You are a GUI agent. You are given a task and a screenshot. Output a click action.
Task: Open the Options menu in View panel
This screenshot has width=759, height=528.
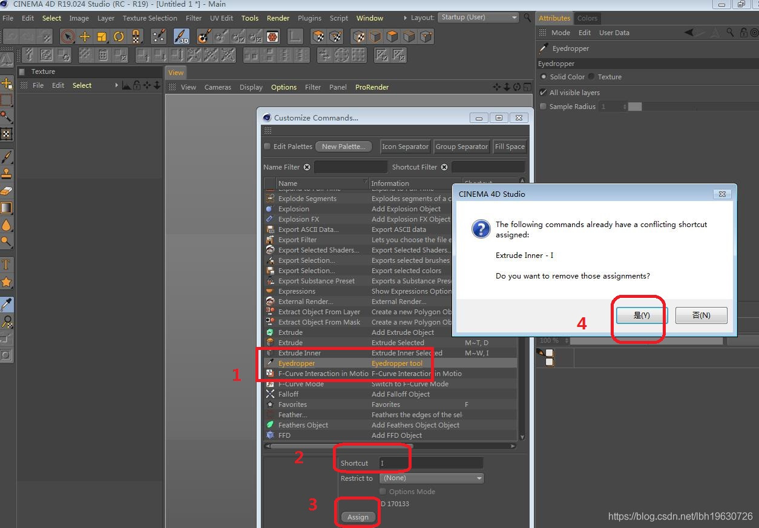tap(284, 87)
